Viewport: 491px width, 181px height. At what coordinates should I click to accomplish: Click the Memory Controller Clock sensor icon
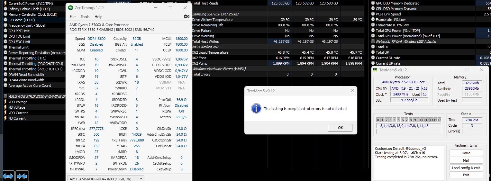coord(5,14)
